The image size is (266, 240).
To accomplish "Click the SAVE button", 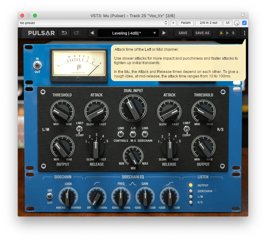I will [x=183, y=33].
